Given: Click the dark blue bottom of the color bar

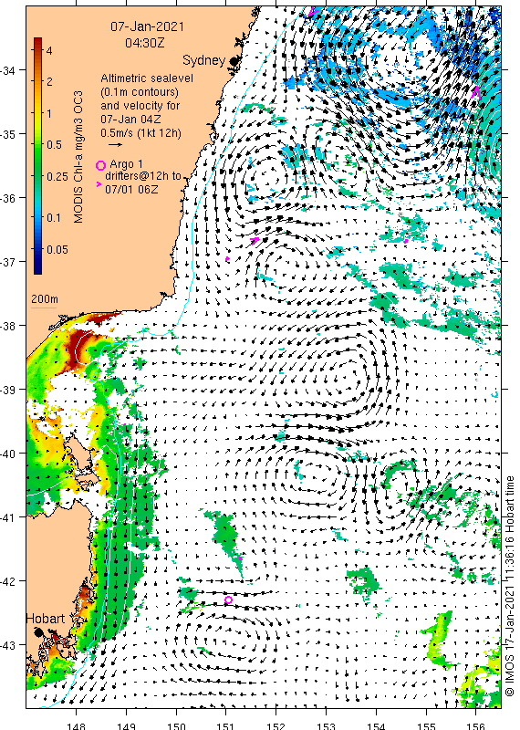Looking at the screenshot, I should pyautogui.click(x=38, y=267).
